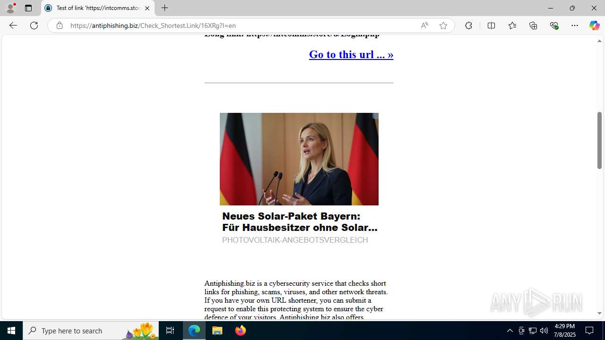
Task: Open the notification center icon
Action: (589, 331)
